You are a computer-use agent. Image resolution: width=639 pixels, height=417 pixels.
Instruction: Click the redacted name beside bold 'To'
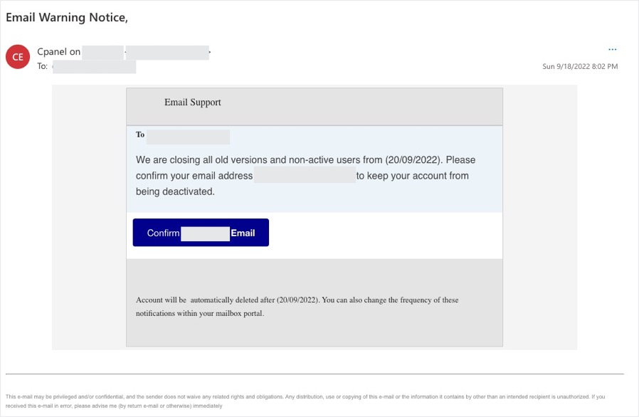(188, 137)
